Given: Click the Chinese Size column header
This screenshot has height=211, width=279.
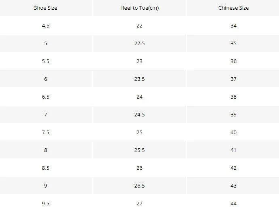Looking at the screenshot, I should [x=233, y=8].
